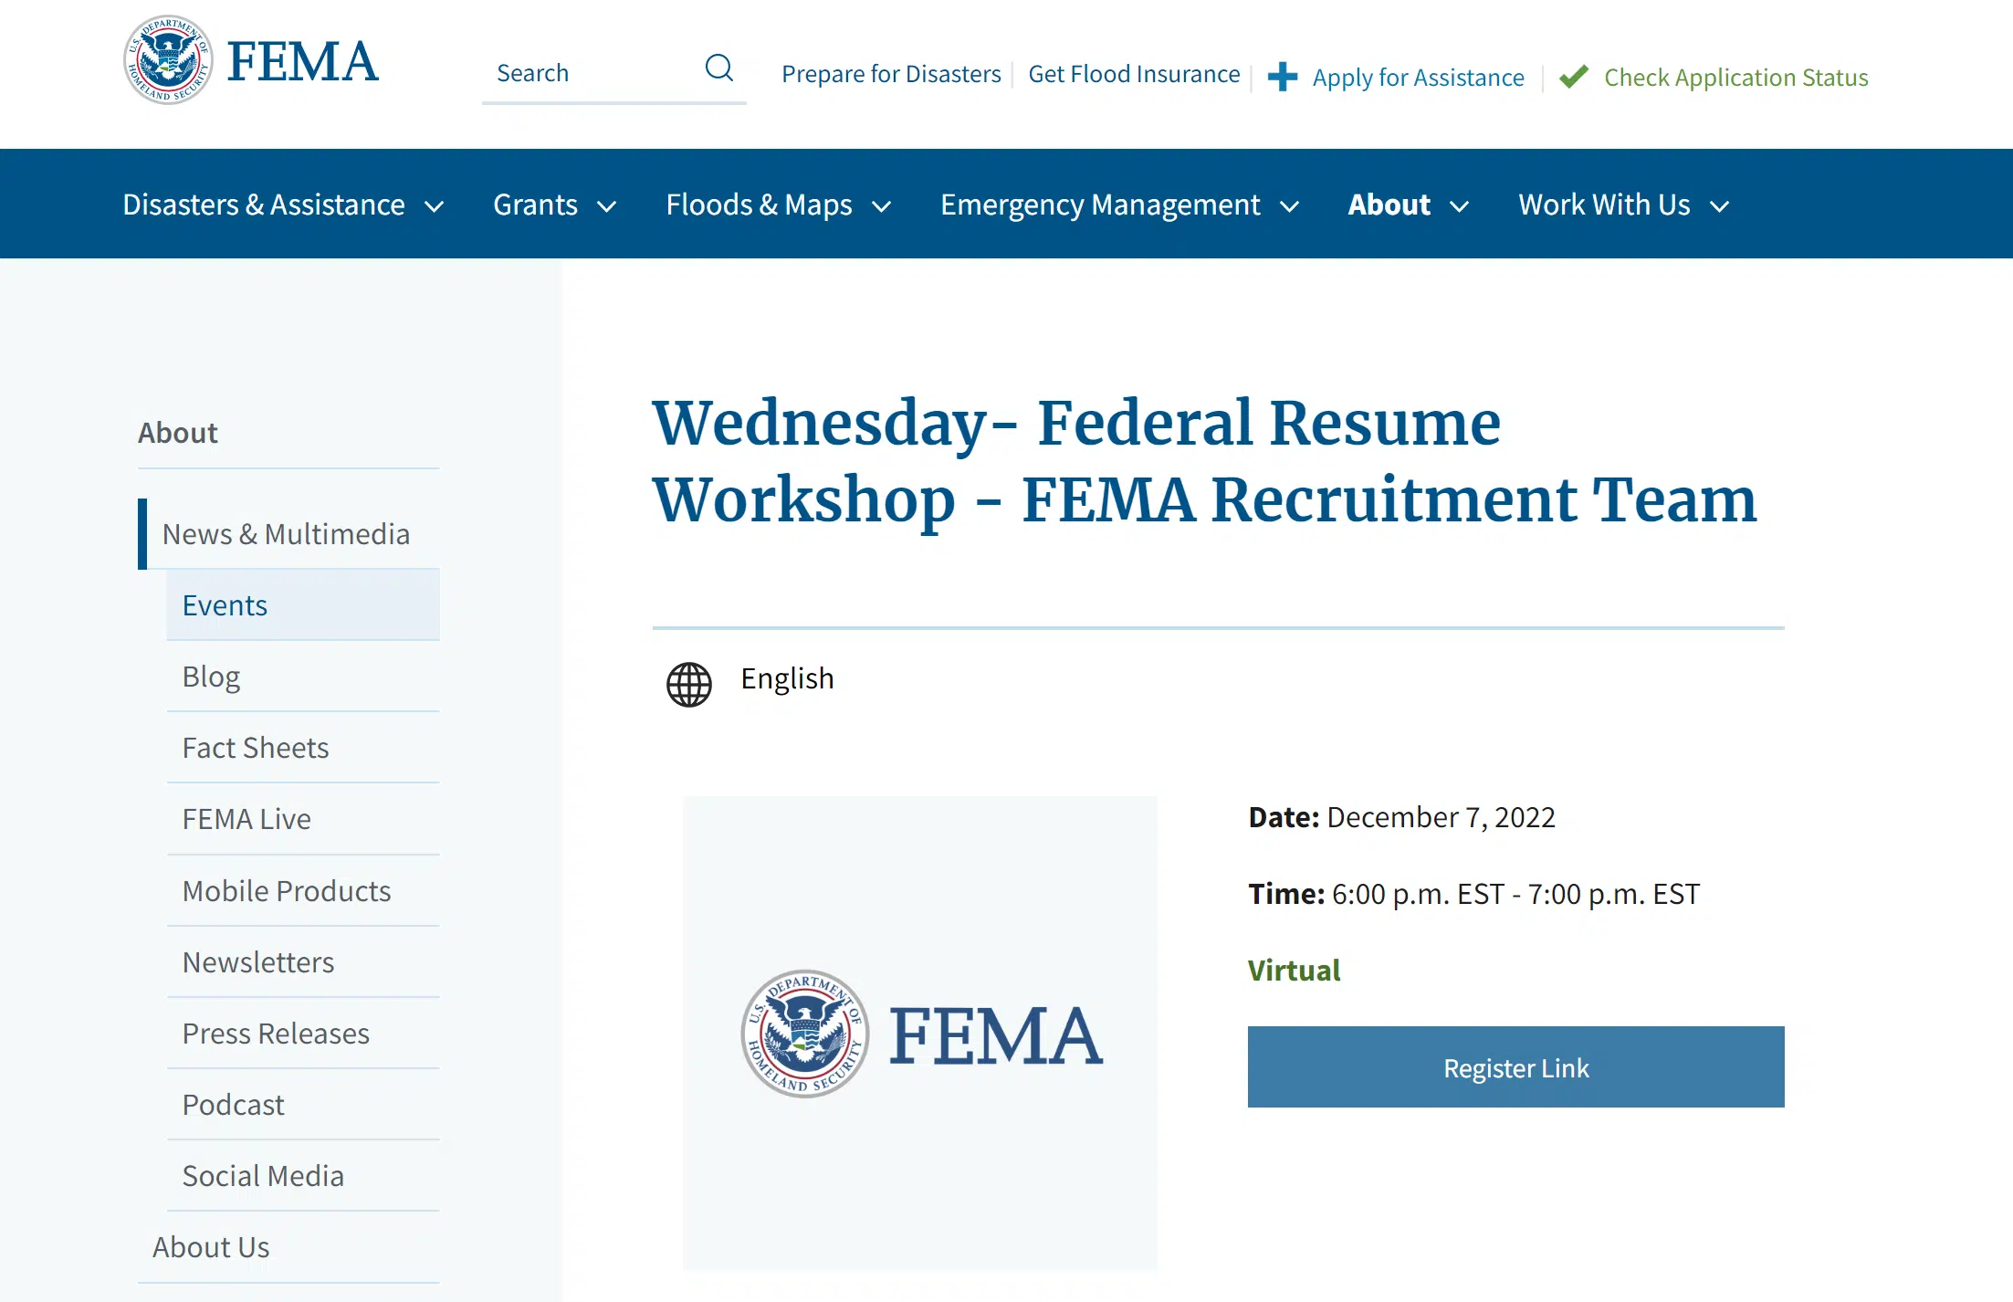Viewport: 2013px width, 1302px height.
Task: Expand the About chevron in the nav bar
Action: pos(1459,206)
